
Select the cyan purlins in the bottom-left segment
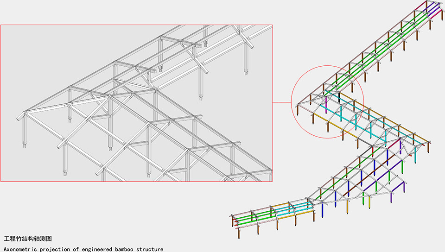click(297, 206)
